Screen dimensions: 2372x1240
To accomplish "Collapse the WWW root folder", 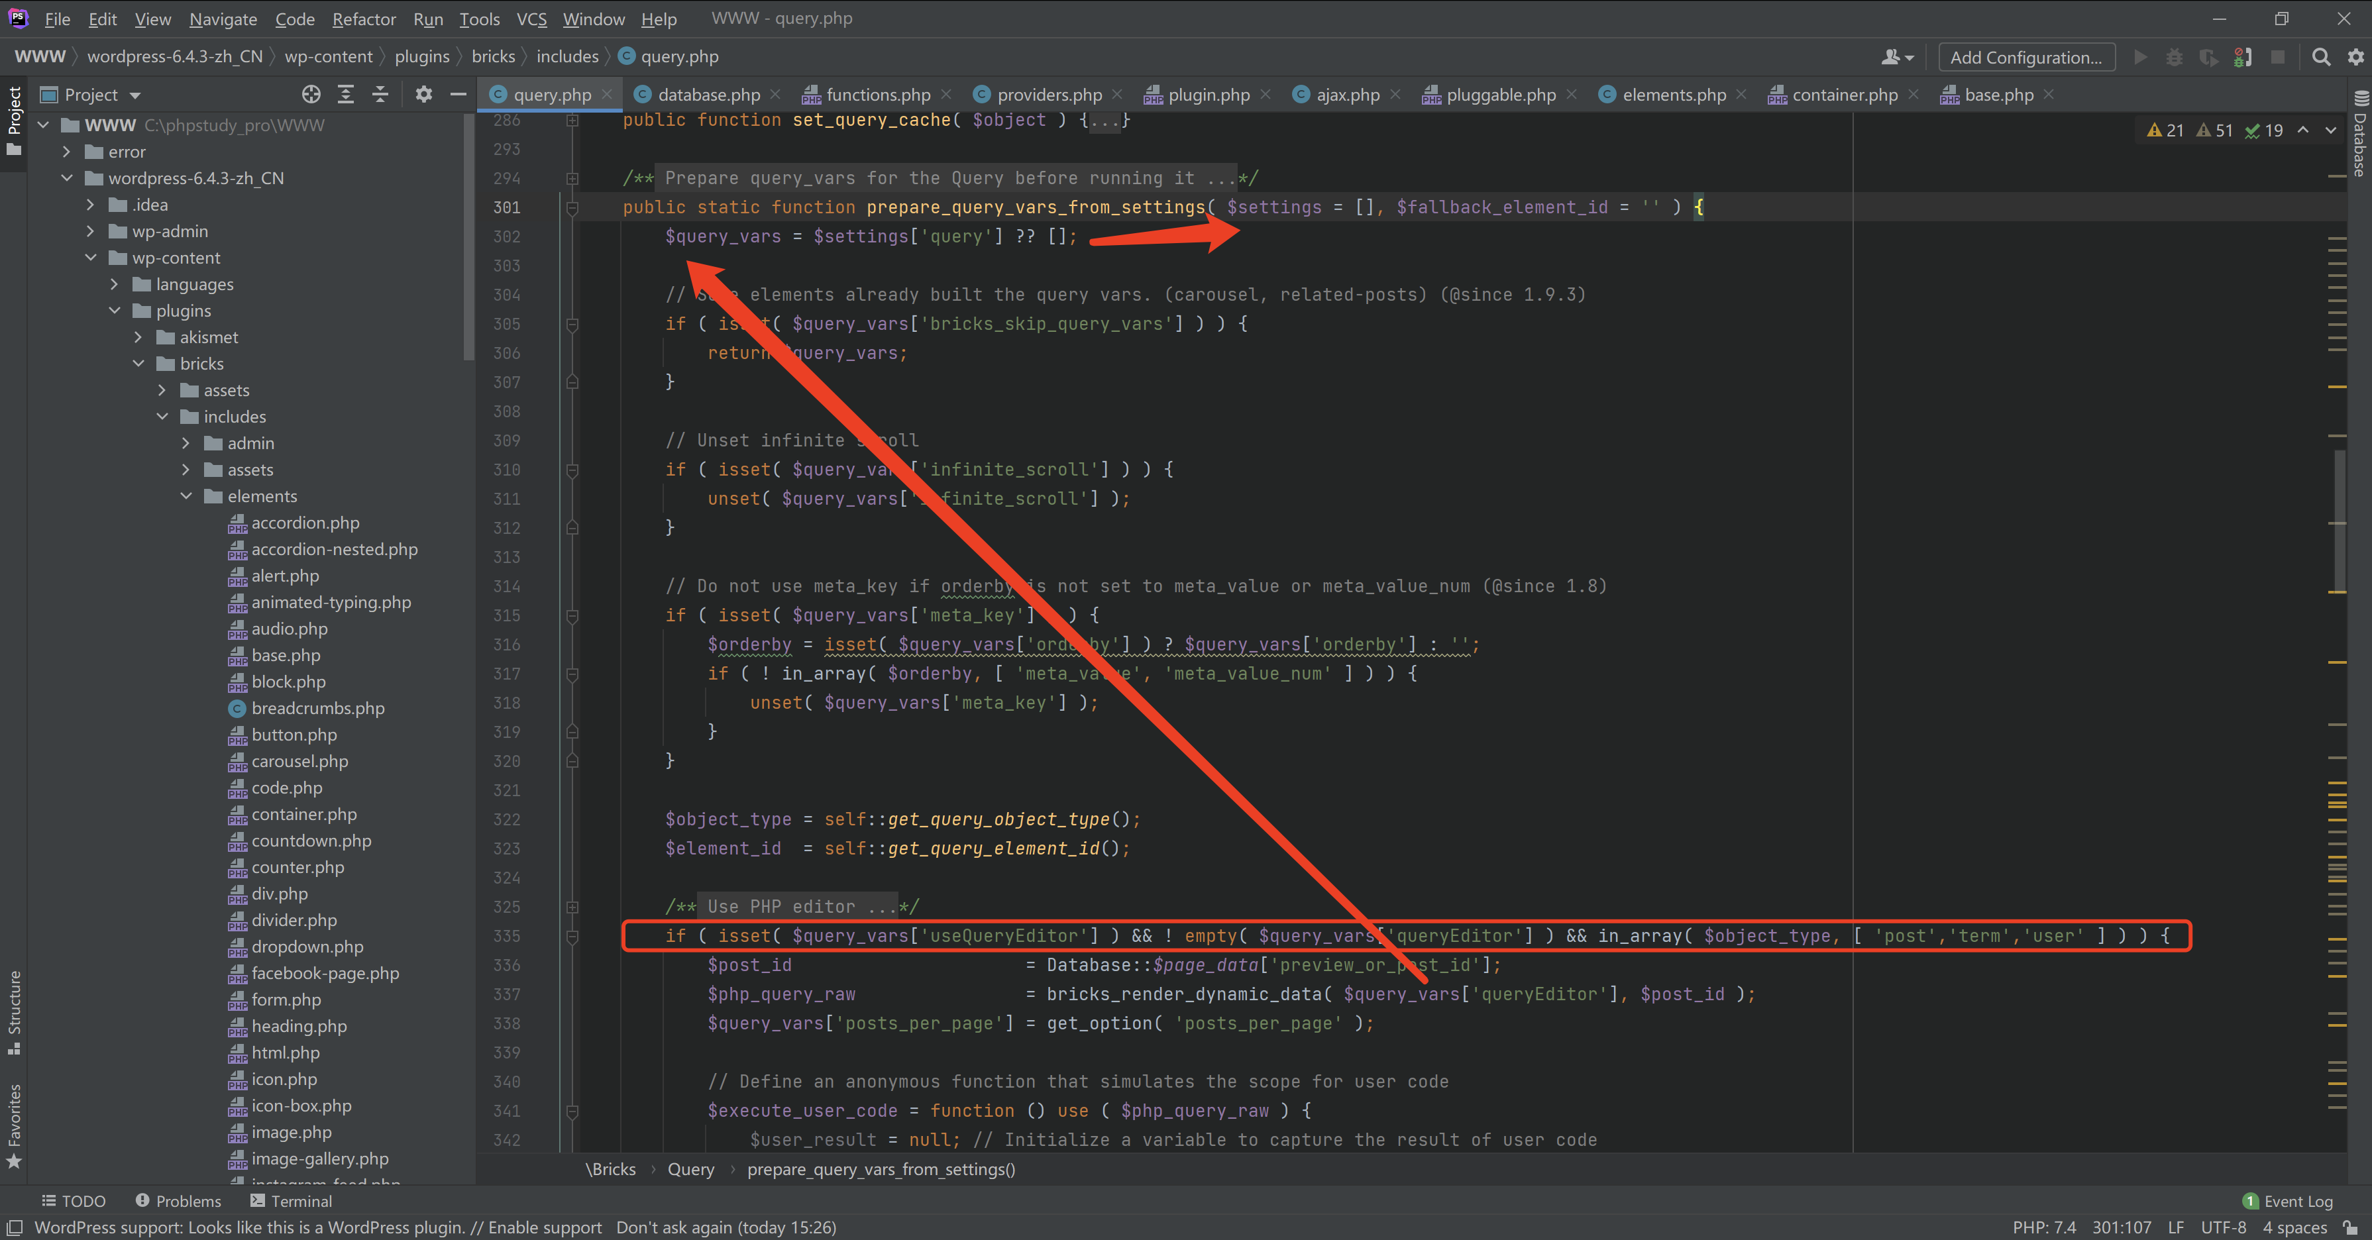I will 43,125.
